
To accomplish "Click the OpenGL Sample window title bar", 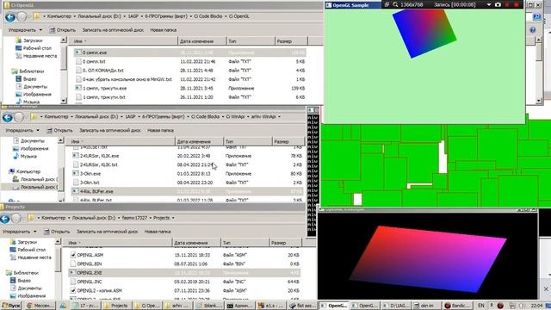I will click(x=353, y=5).
